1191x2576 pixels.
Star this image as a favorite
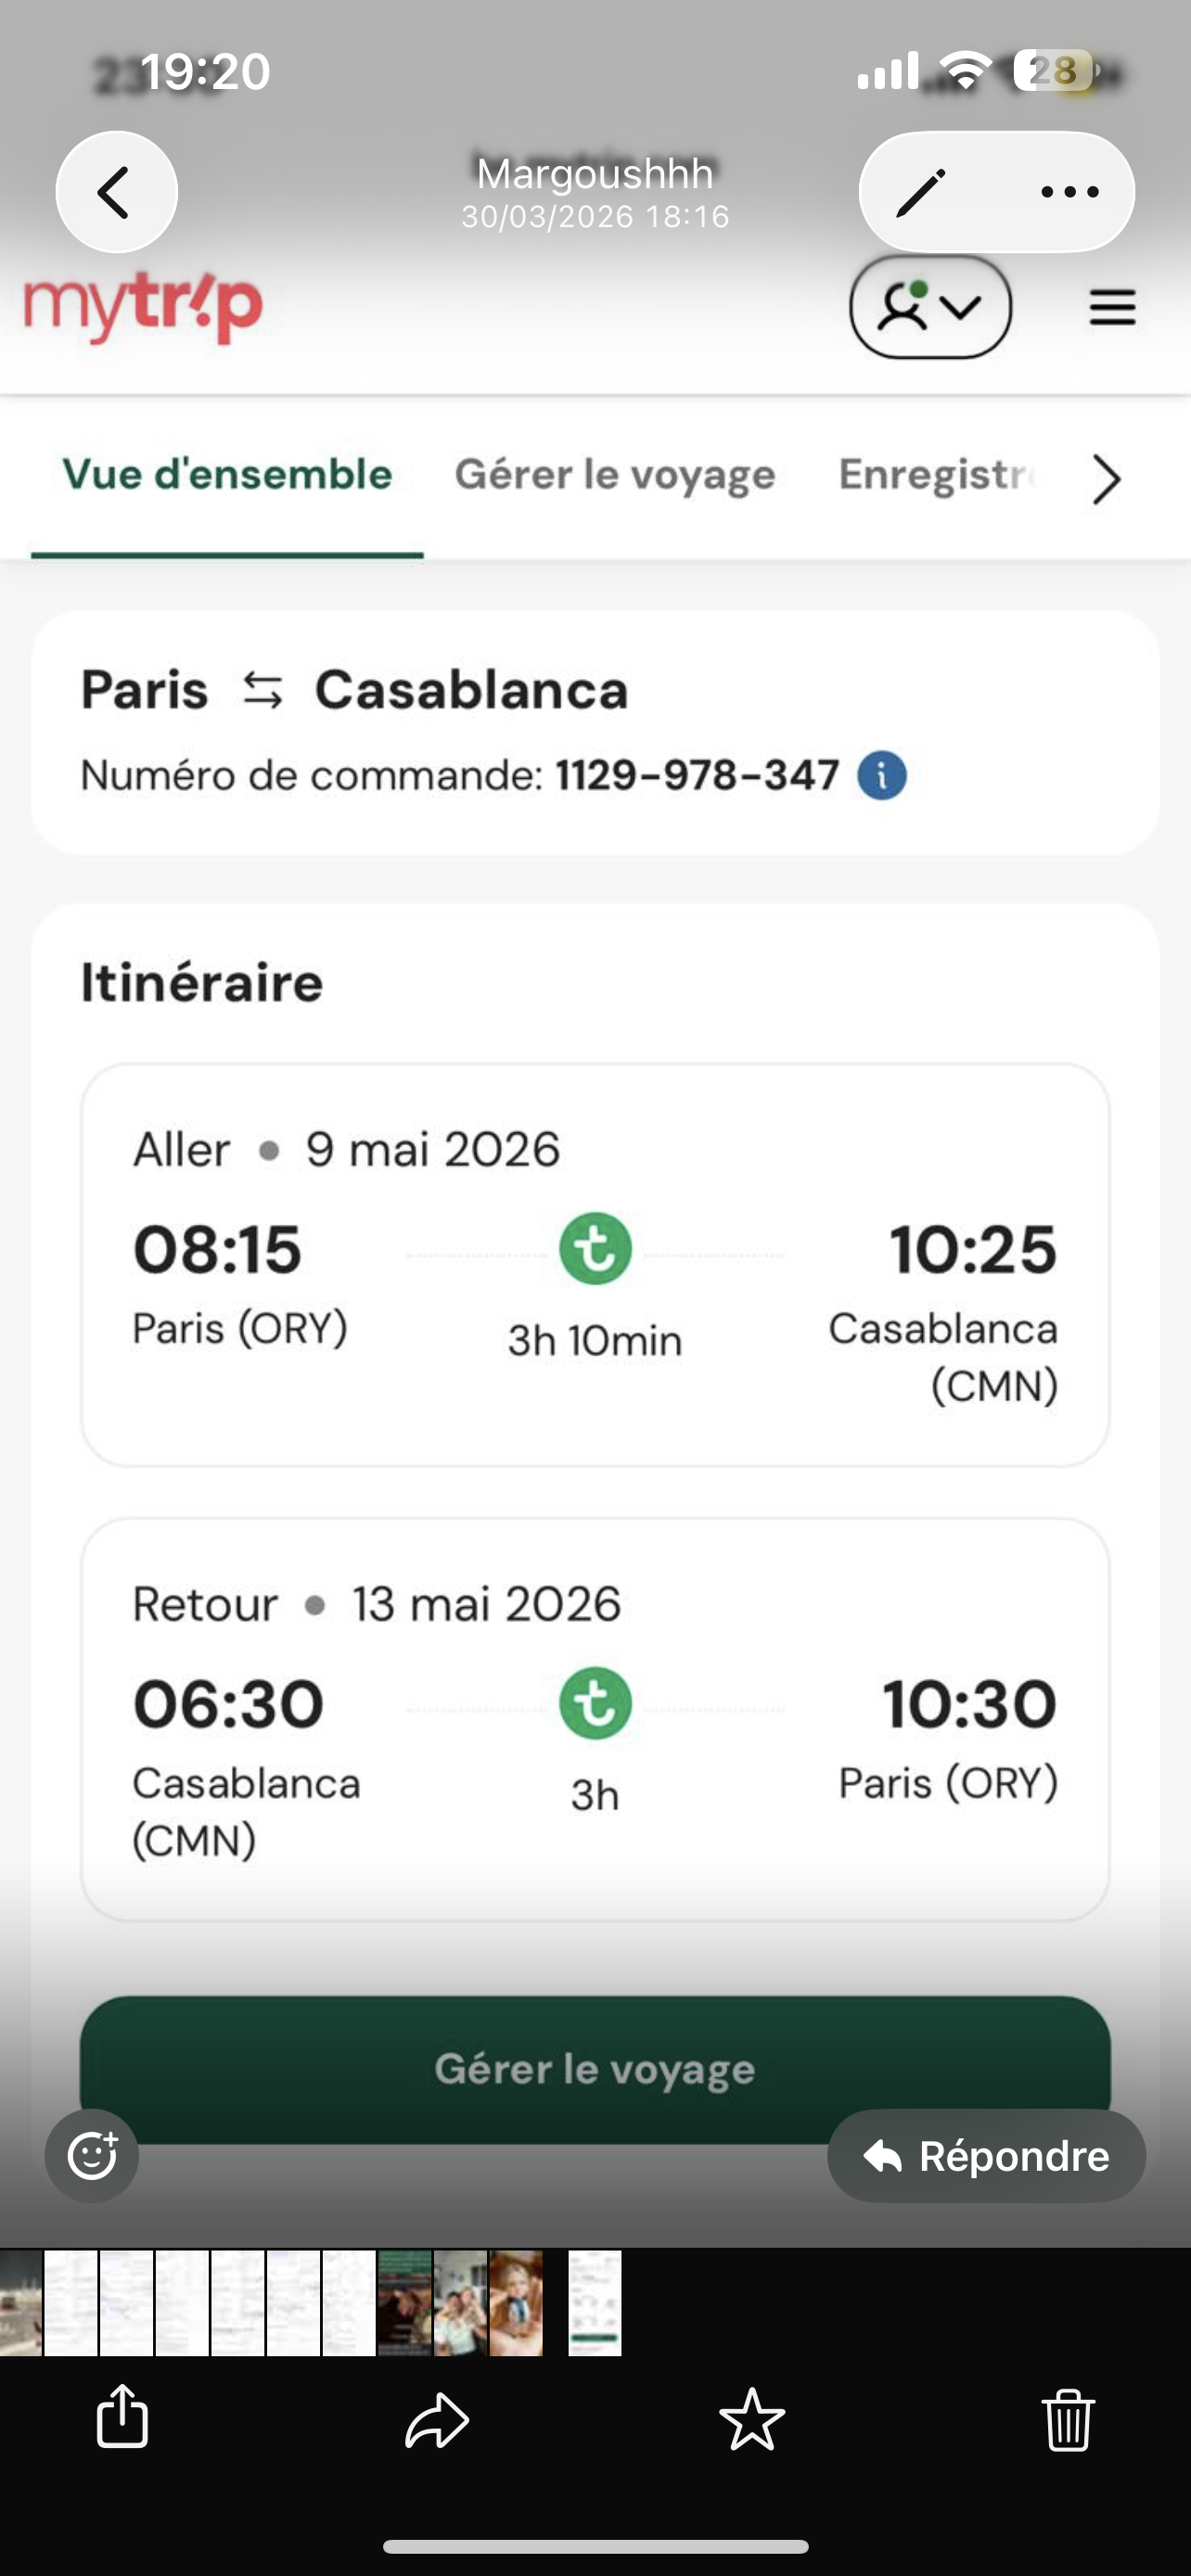point(752,2420)
